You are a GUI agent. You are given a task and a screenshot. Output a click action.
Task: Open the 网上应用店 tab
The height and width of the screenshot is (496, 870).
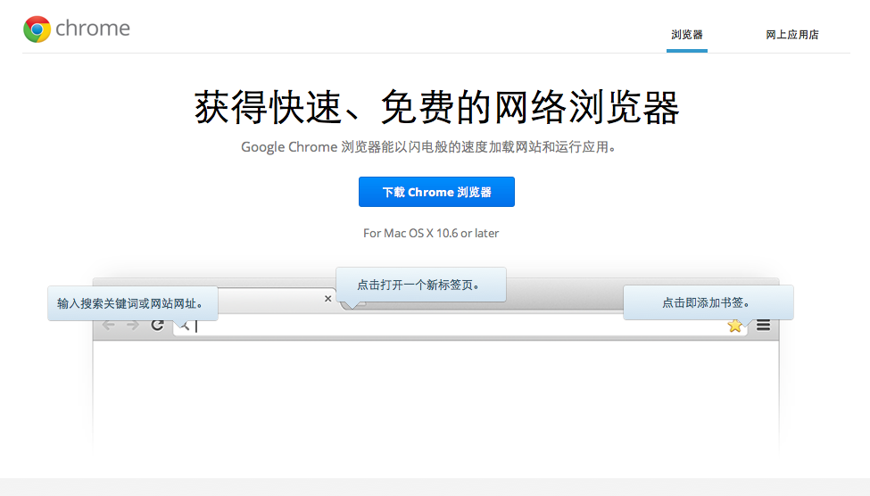(791, 35)
